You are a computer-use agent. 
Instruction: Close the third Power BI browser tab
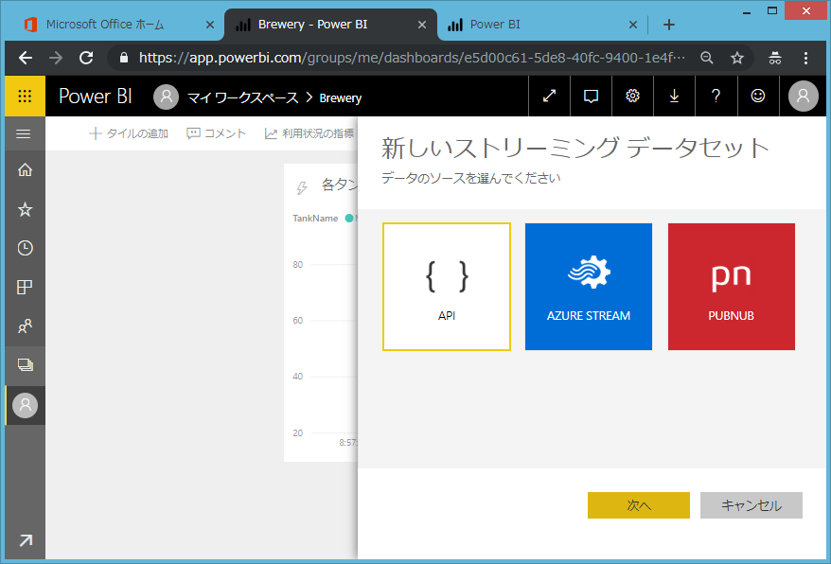(x=633, y=25)
